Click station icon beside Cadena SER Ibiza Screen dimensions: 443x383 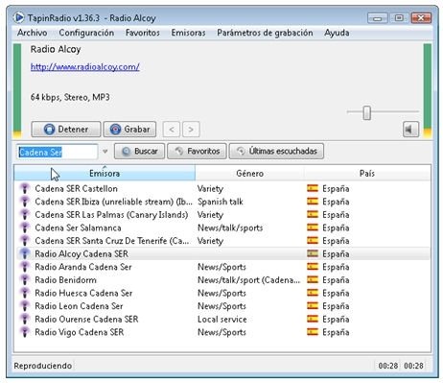(x=25, y=202)
